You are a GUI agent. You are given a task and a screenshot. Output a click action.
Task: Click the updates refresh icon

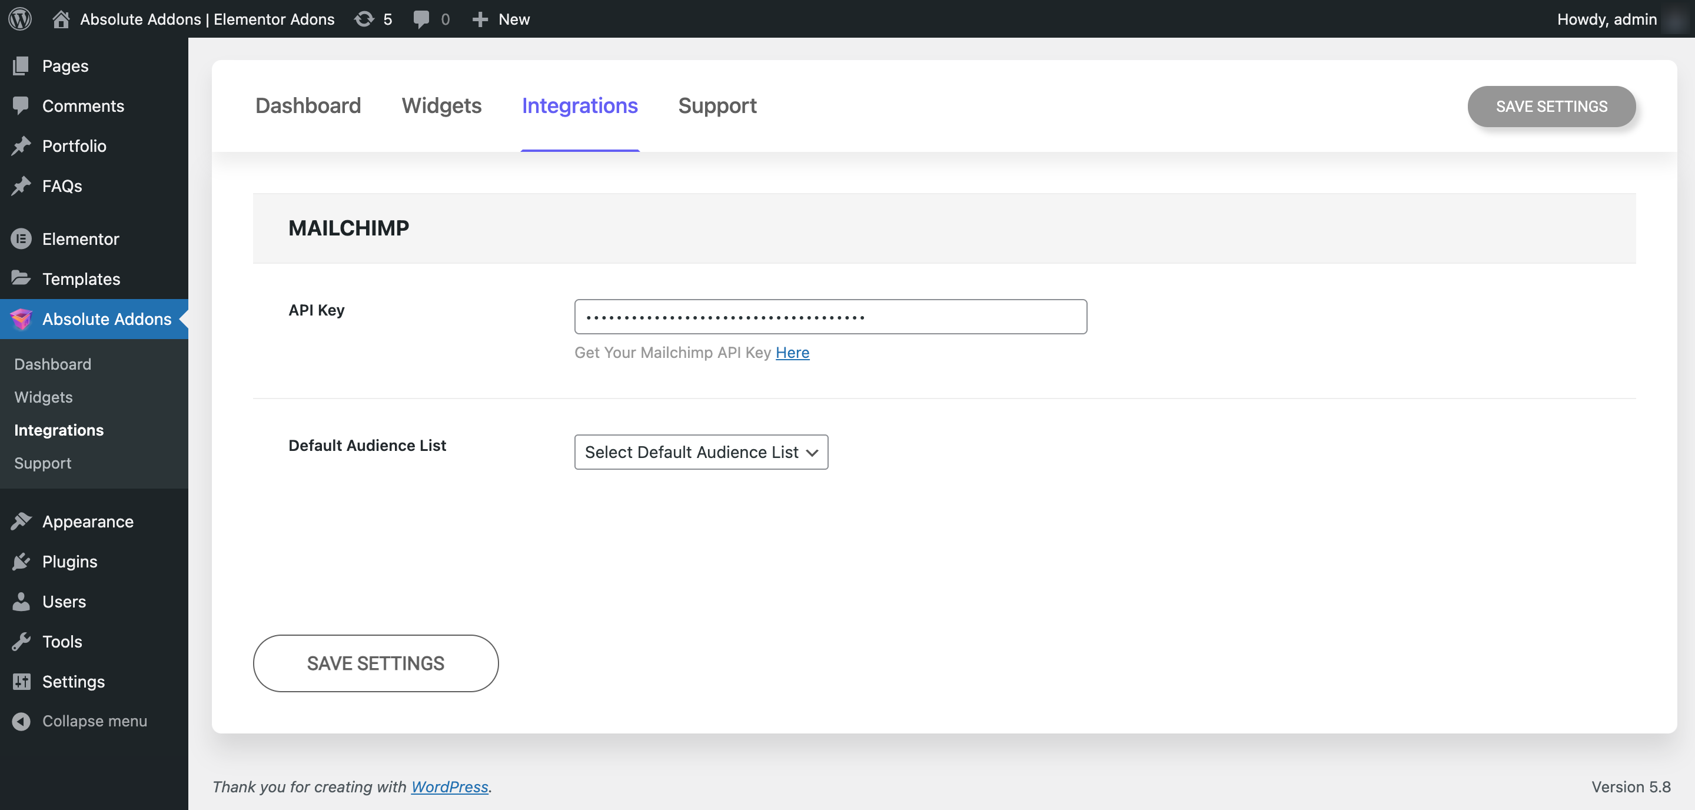(x=364, y=18)
